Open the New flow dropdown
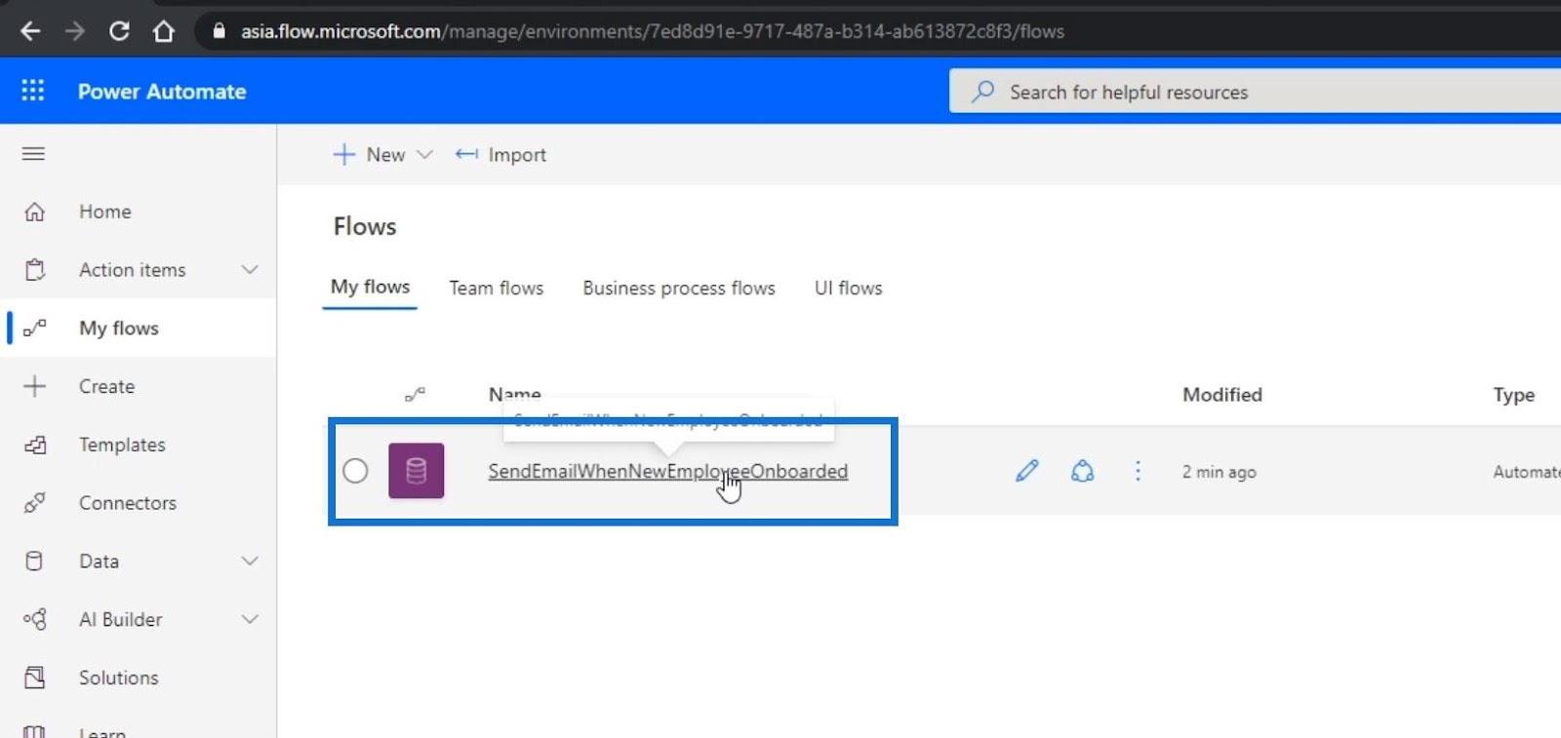Screen dimensions: 1561x738 tap(382, 154)
